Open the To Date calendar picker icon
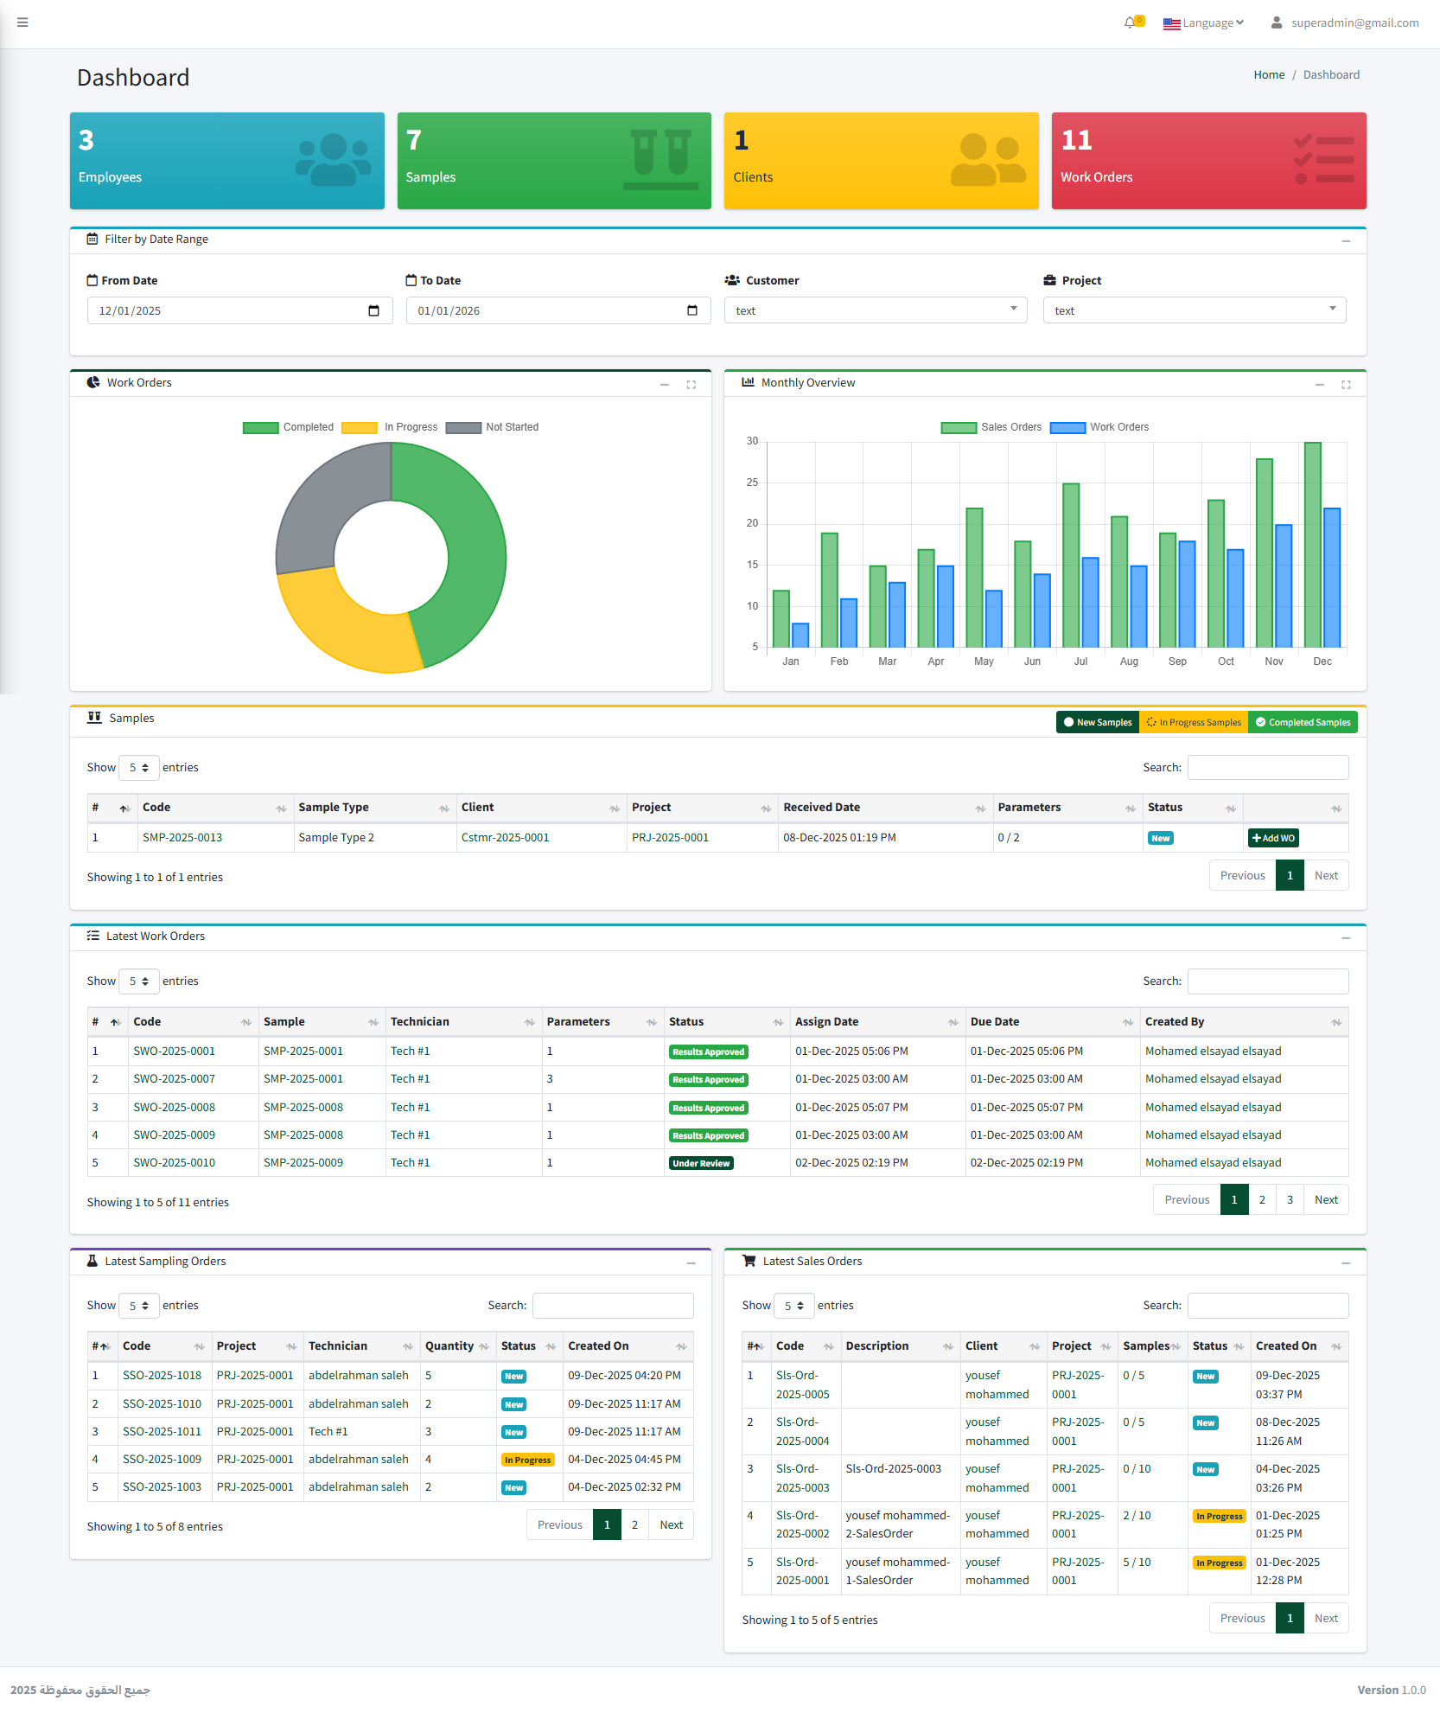 (691, 310)
